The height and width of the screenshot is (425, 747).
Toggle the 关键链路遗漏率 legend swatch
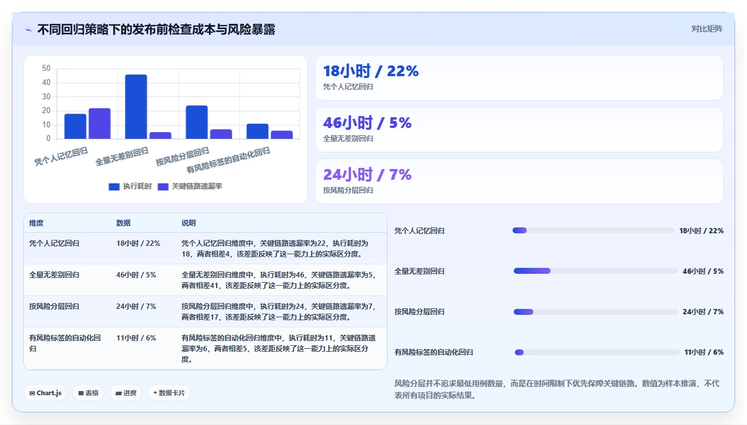click(x=163, y=187)
